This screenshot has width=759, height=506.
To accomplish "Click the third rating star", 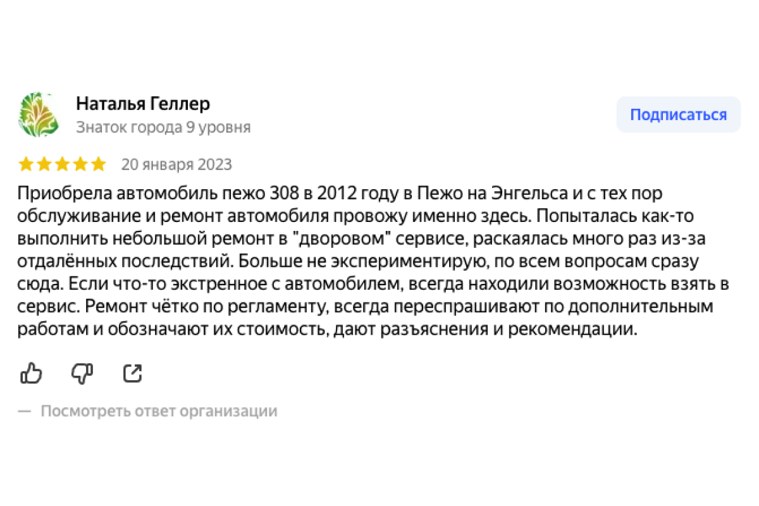I will point(62,165).
